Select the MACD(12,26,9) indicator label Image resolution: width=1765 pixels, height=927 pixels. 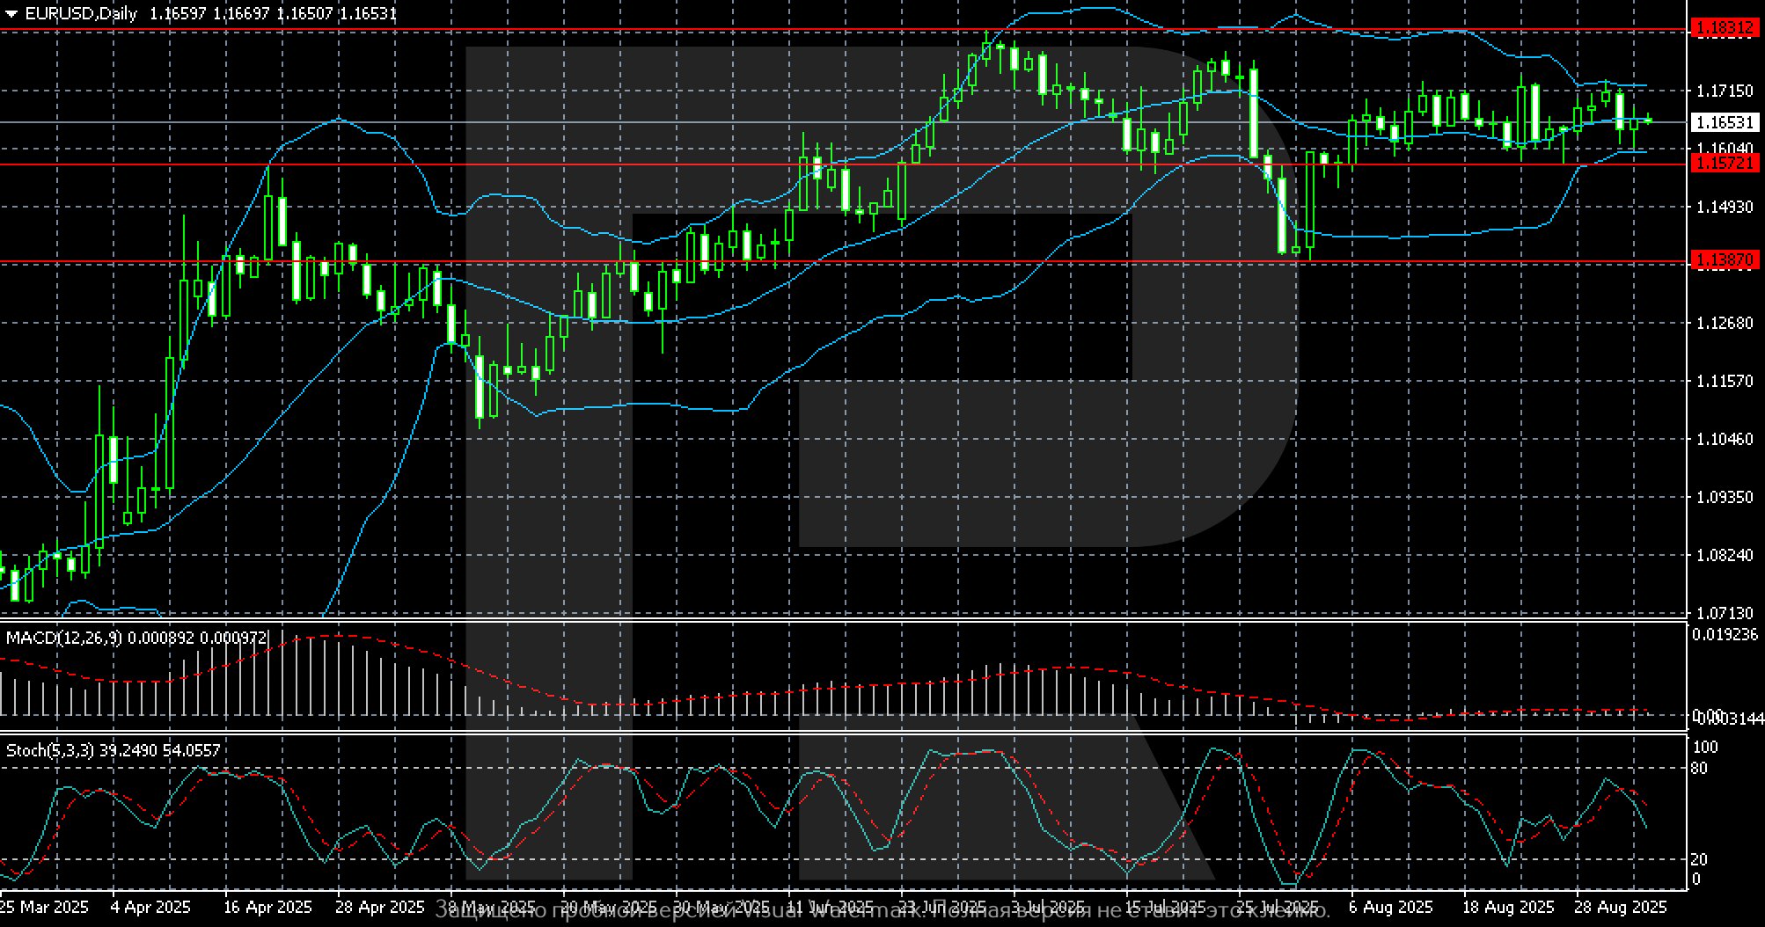(x=63, y=638)
